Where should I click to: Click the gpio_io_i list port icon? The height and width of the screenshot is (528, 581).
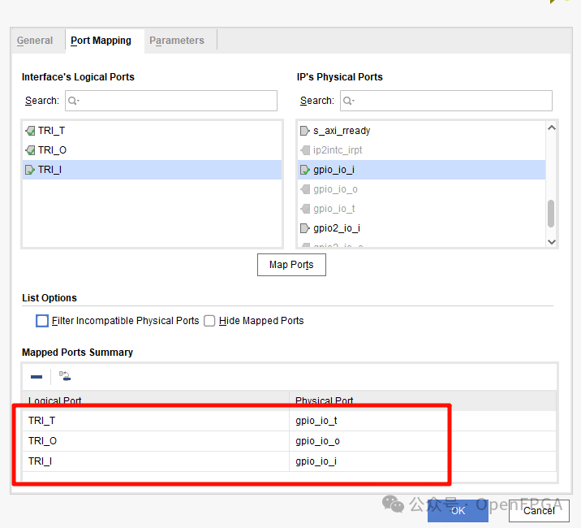(x=304, y=170)
